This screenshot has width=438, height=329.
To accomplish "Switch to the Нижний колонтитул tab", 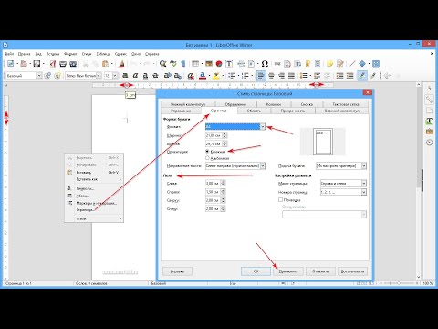I will point(188,104).
